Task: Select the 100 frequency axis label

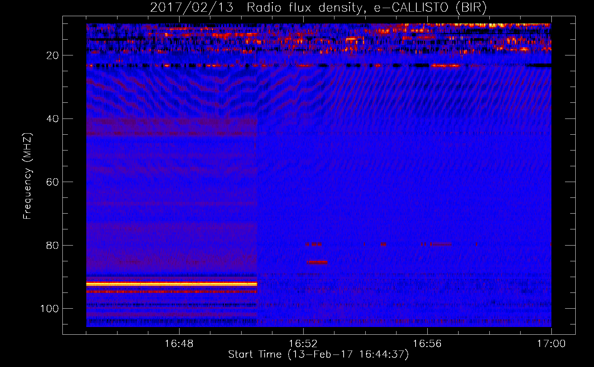Action: coord(50,309)
